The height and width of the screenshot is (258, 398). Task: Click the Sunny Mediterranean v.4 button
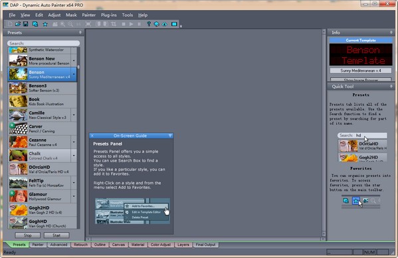[x=361, y=70]
